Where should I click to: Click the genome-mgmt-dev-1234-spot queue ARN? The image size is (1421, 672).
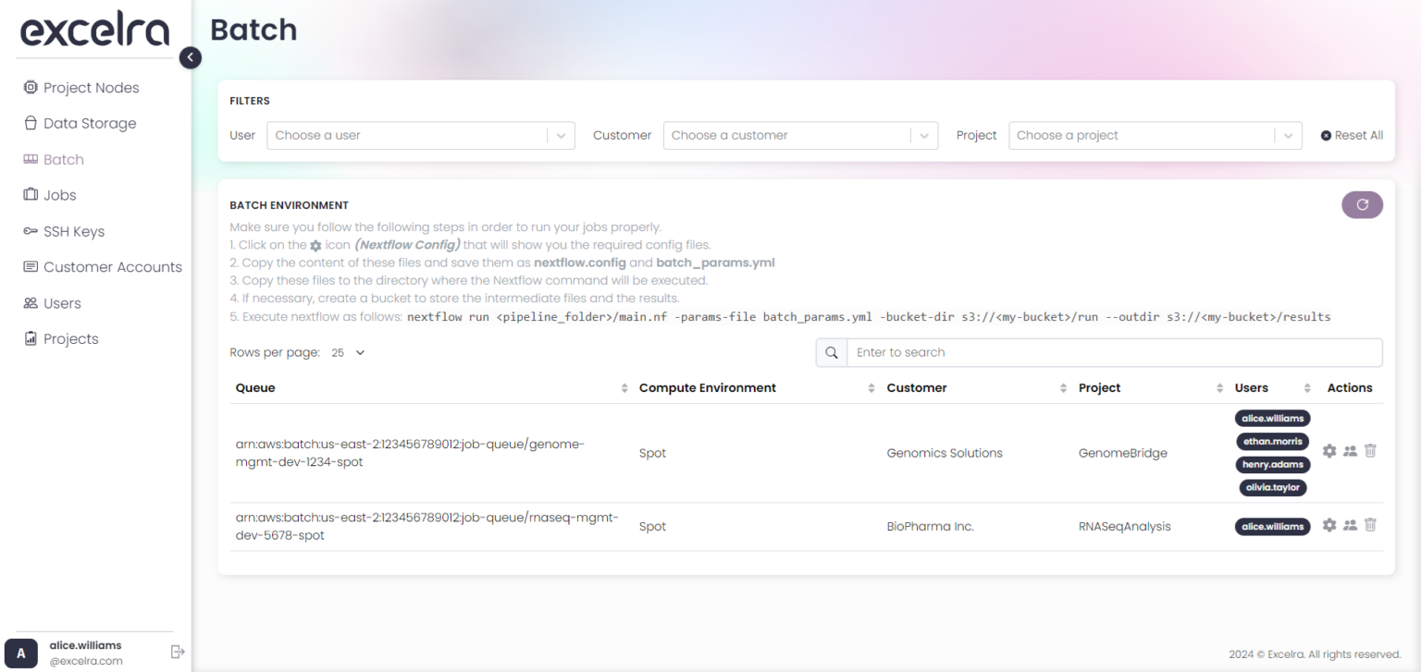(410, 453)
